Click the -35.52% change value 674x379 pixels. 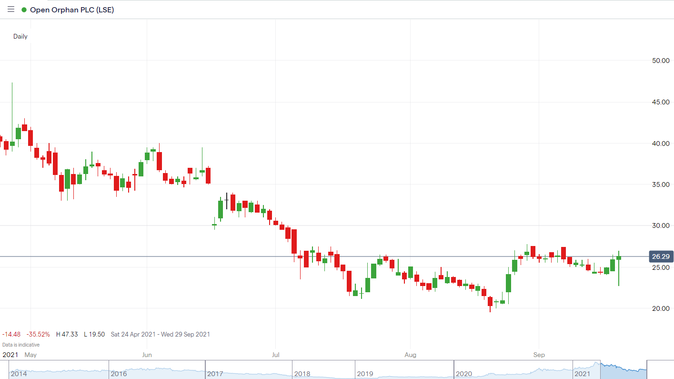pyautogui.click(x=38, y=335)
